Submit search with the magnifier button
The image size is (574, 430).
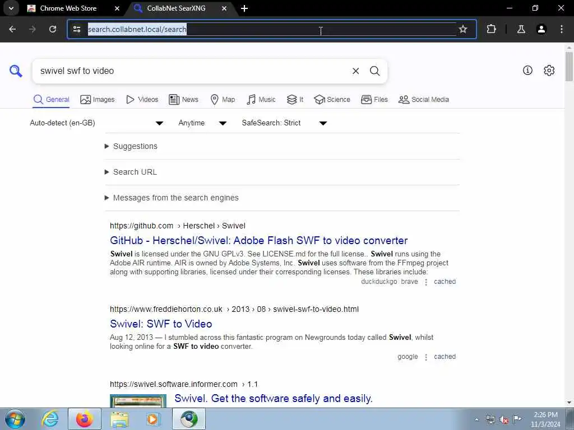click(374, 71)
